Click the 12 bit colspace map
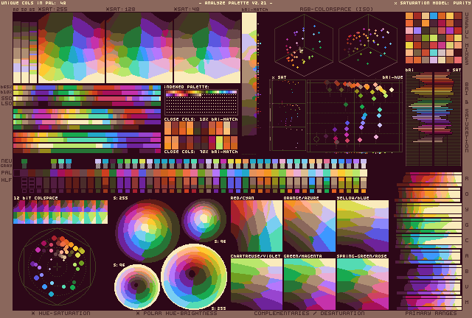Screen dimensions: 472x318 [60, 212]
